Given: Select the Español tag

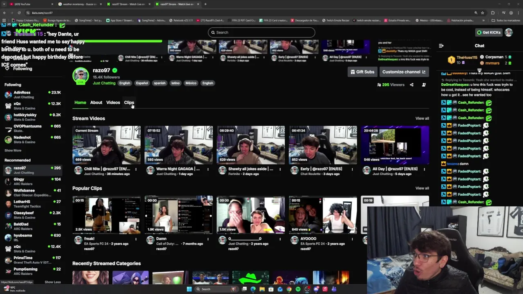Looking at the screenshot, I should pyautogui.click(x=142, y=83).
